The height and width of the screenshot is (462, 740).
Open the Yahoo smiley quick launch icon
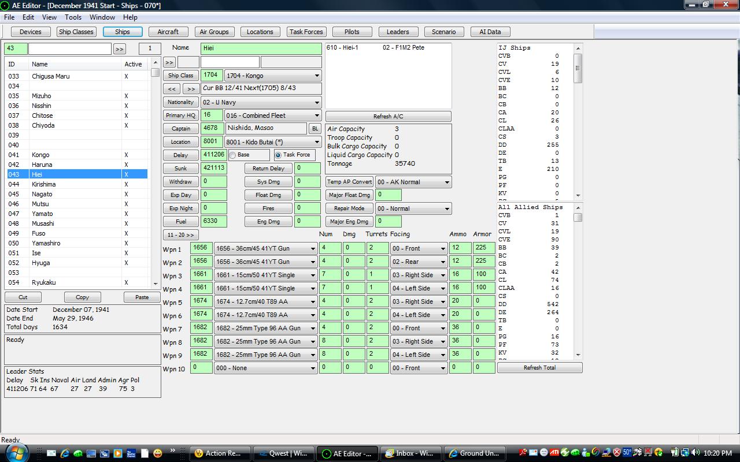coord(157,453)
